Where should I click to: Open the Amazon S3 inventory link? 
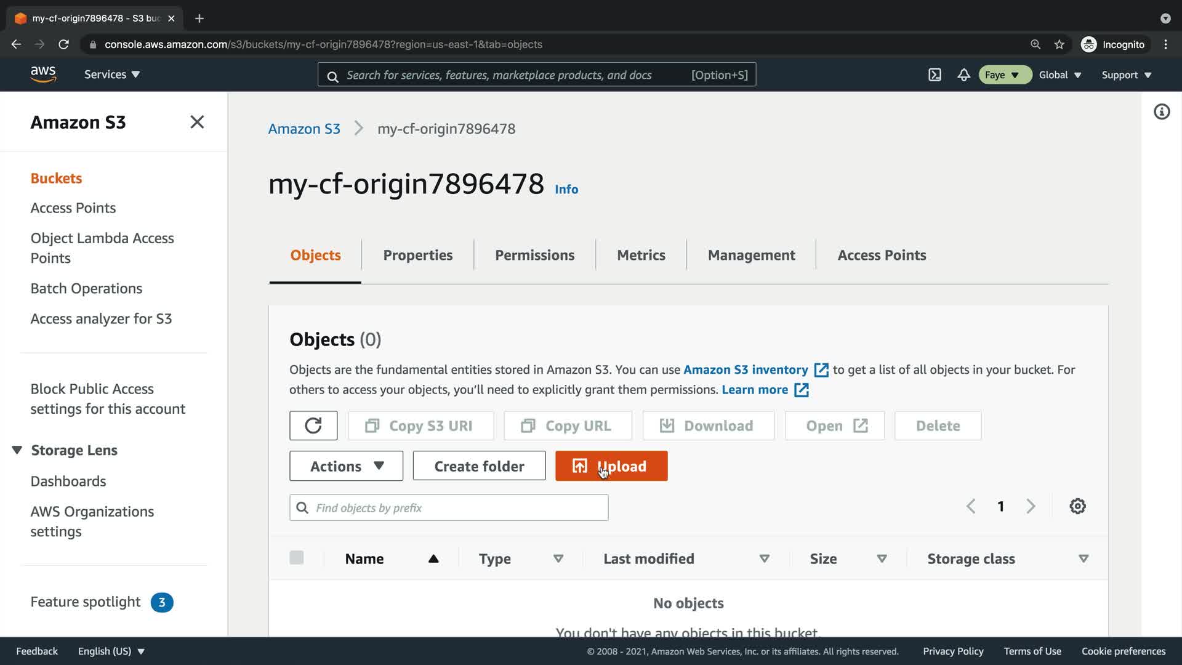pyautogui.click(x=746, y=369)
